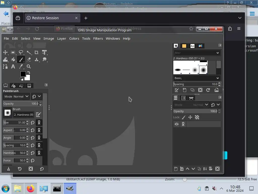Save tool preset in tool options
This screenshot has height=194, width=258.
point(9,169)
